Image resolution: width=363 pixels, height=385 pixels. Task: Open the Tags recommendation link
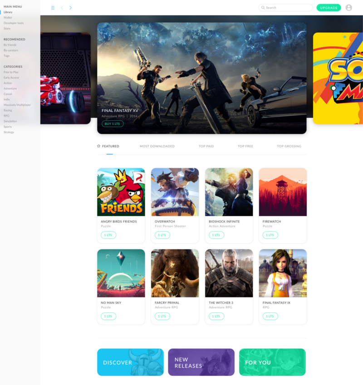[6, 56]
